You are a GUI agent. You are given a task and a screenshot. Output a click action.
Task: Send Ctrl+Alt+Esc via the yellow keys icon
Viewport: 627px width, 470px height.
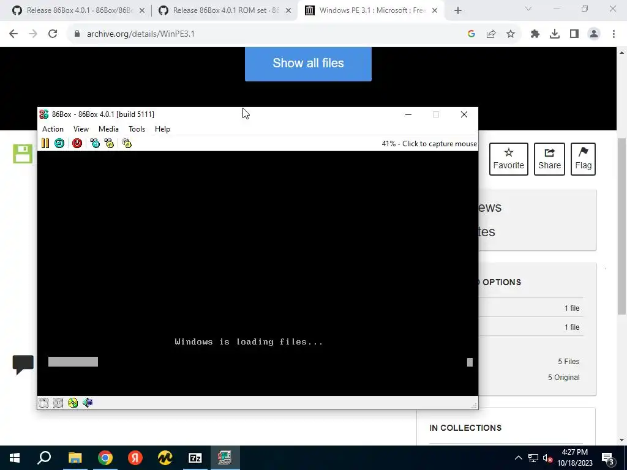coord(109,143)
